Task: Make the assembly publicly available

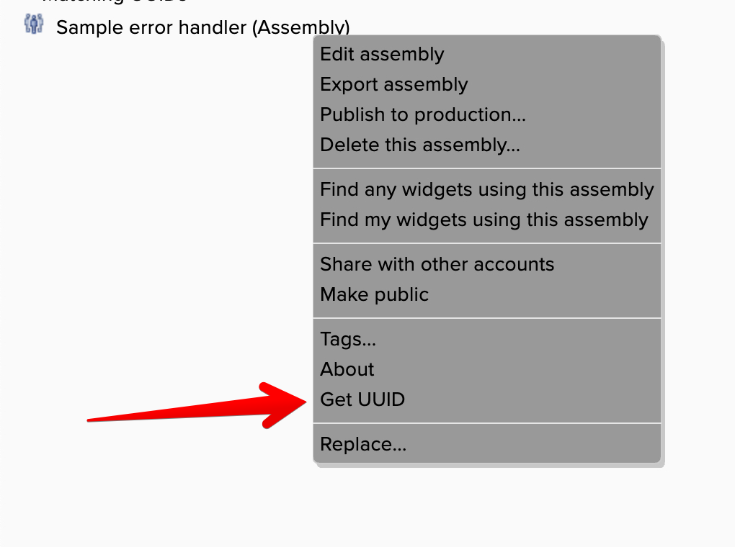Action: [x=374, y=295]
